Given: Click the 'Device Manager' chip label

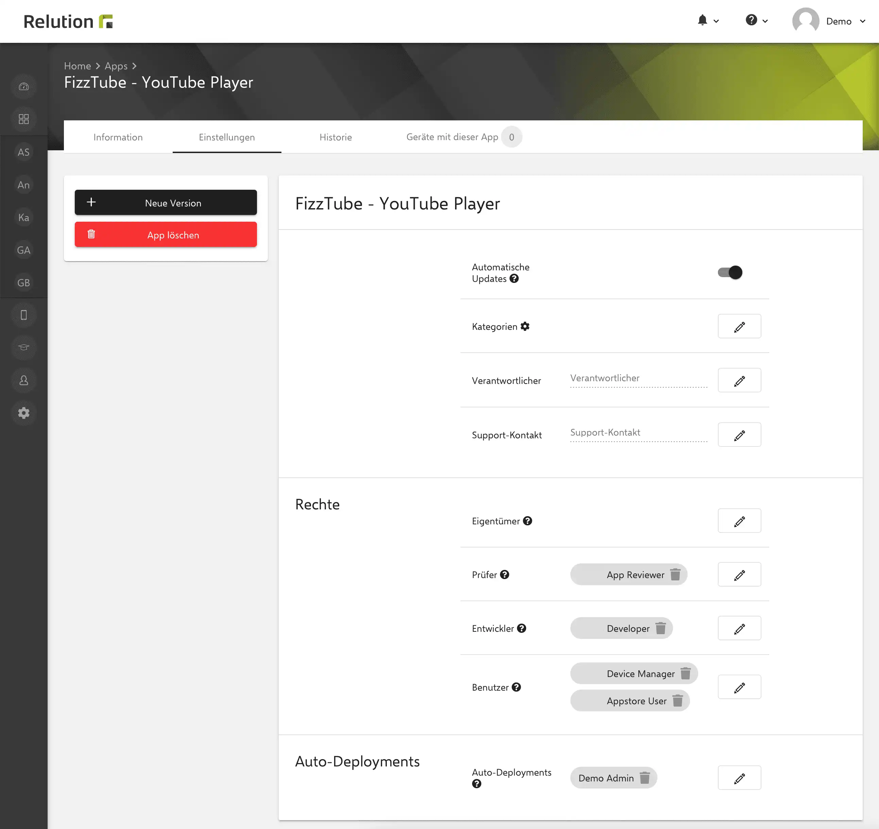Looking at the screenshot, I should click(x=641, y=673).
